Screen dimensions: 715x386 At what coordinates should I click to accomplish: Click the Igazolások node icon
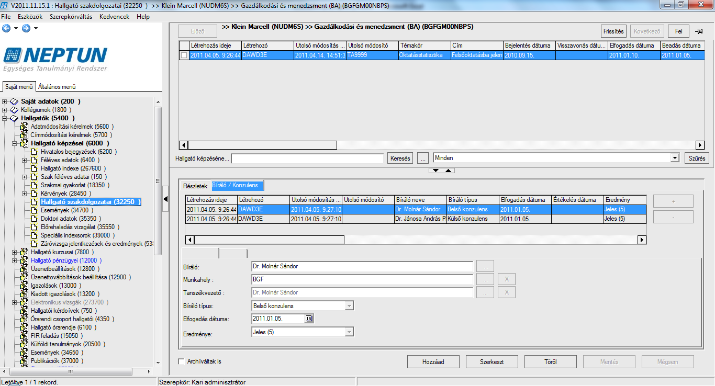click(25, 286)
